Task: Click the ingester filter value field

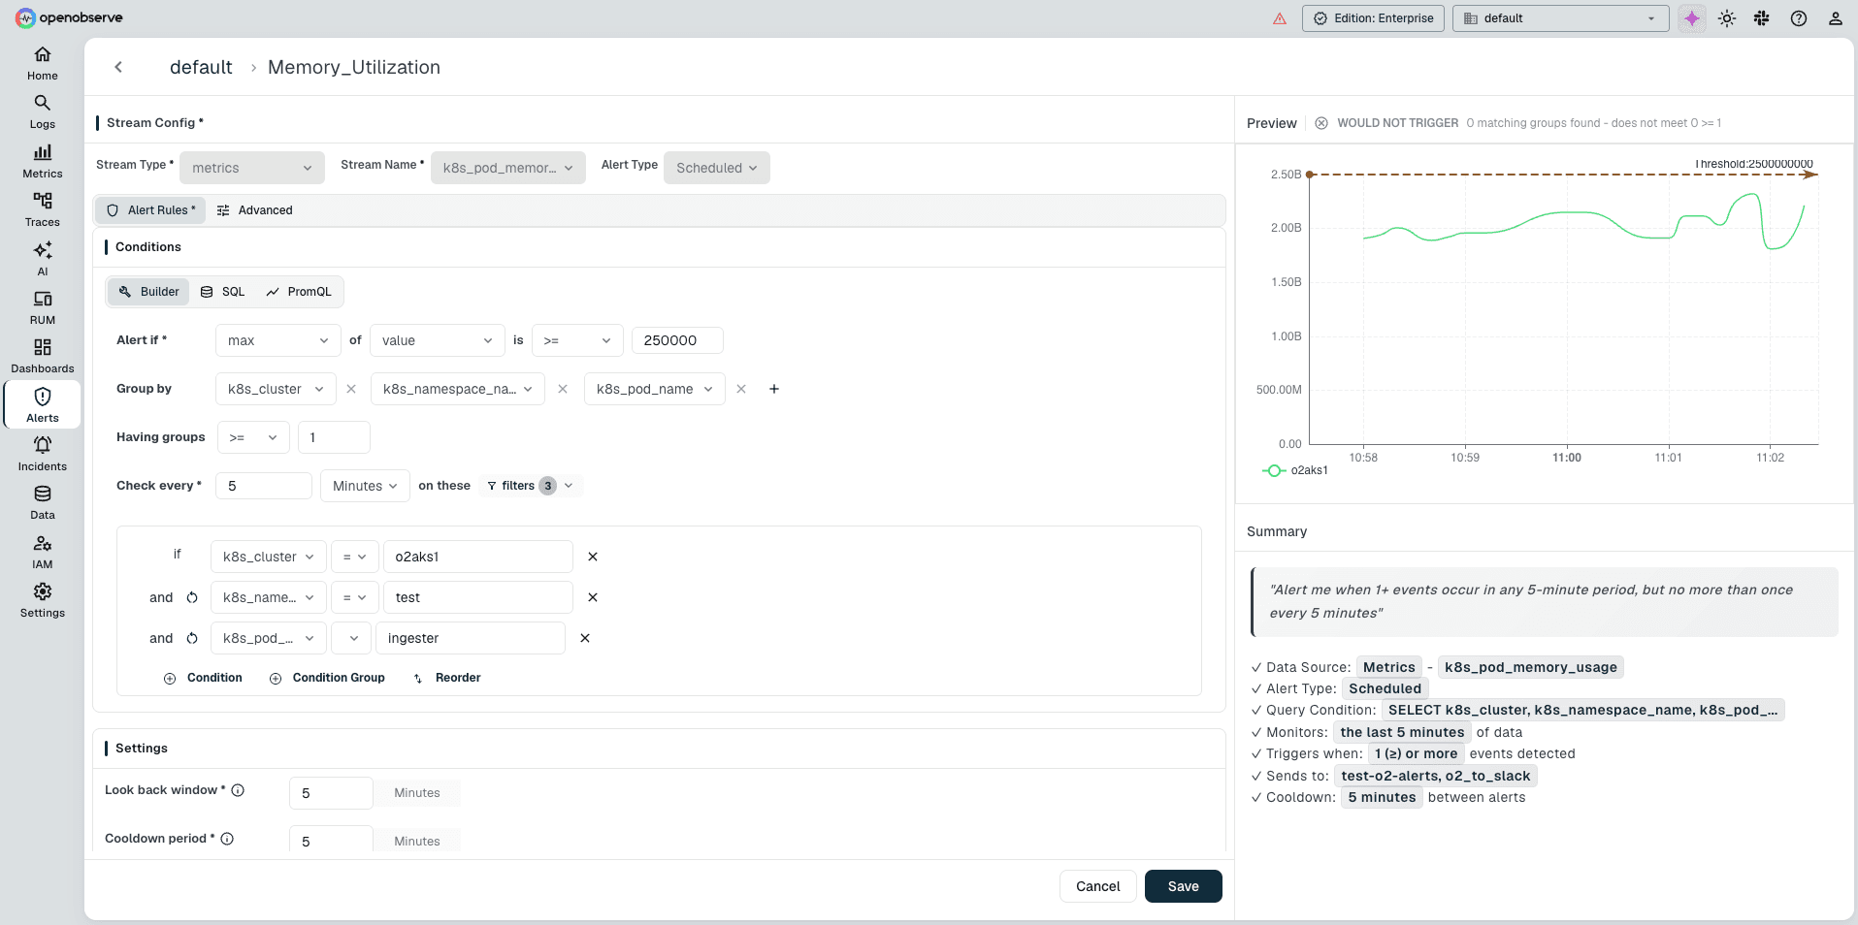Action: (x=471, y=638)
